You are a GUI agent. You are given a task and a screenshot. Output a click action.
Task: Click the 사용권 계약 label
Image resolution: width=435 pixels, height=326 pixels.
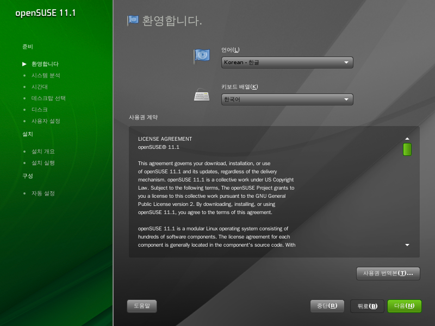click(x=143, y=117)
